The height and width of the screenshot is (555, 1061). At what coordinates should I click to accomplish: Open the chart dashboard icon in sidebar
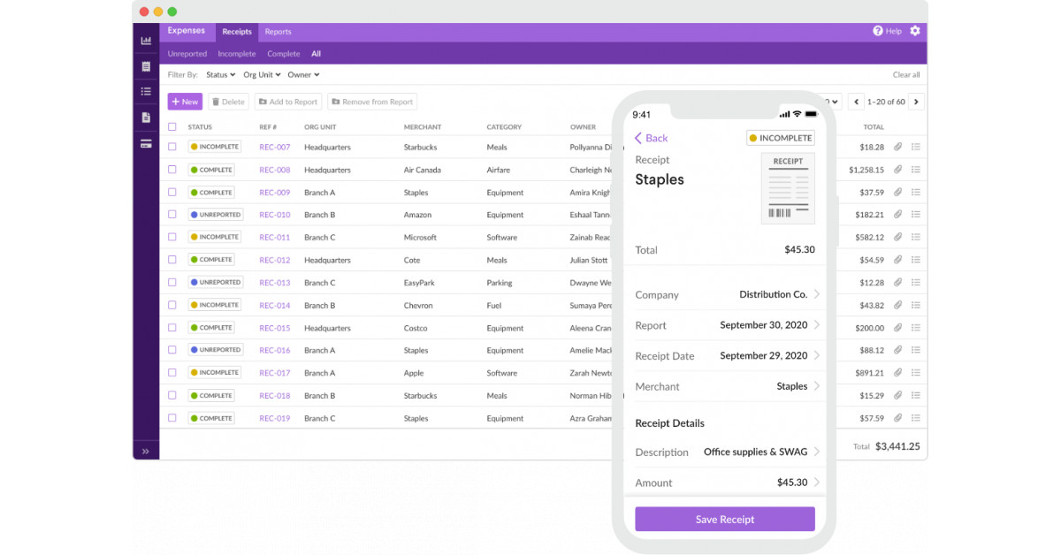[x=146, y=41]
